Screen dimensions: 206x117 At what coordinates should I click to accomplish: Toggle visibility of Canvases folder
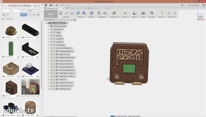coord(51,39)
